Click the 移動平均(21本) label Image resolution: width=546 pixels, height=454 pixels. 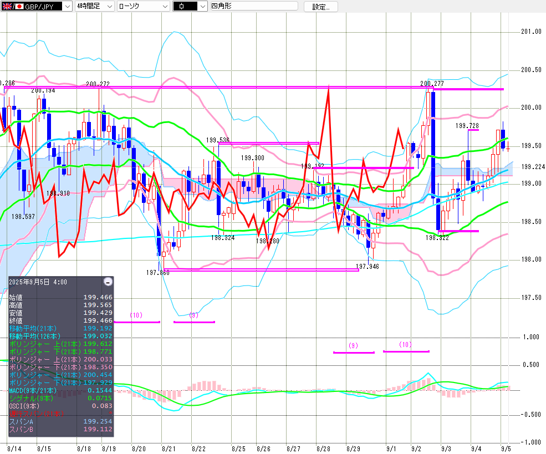[33, 328]
